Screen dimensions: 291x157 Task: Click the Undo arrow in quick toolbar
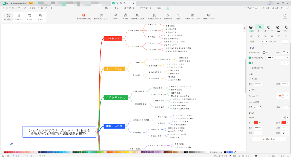pos(19,8)
